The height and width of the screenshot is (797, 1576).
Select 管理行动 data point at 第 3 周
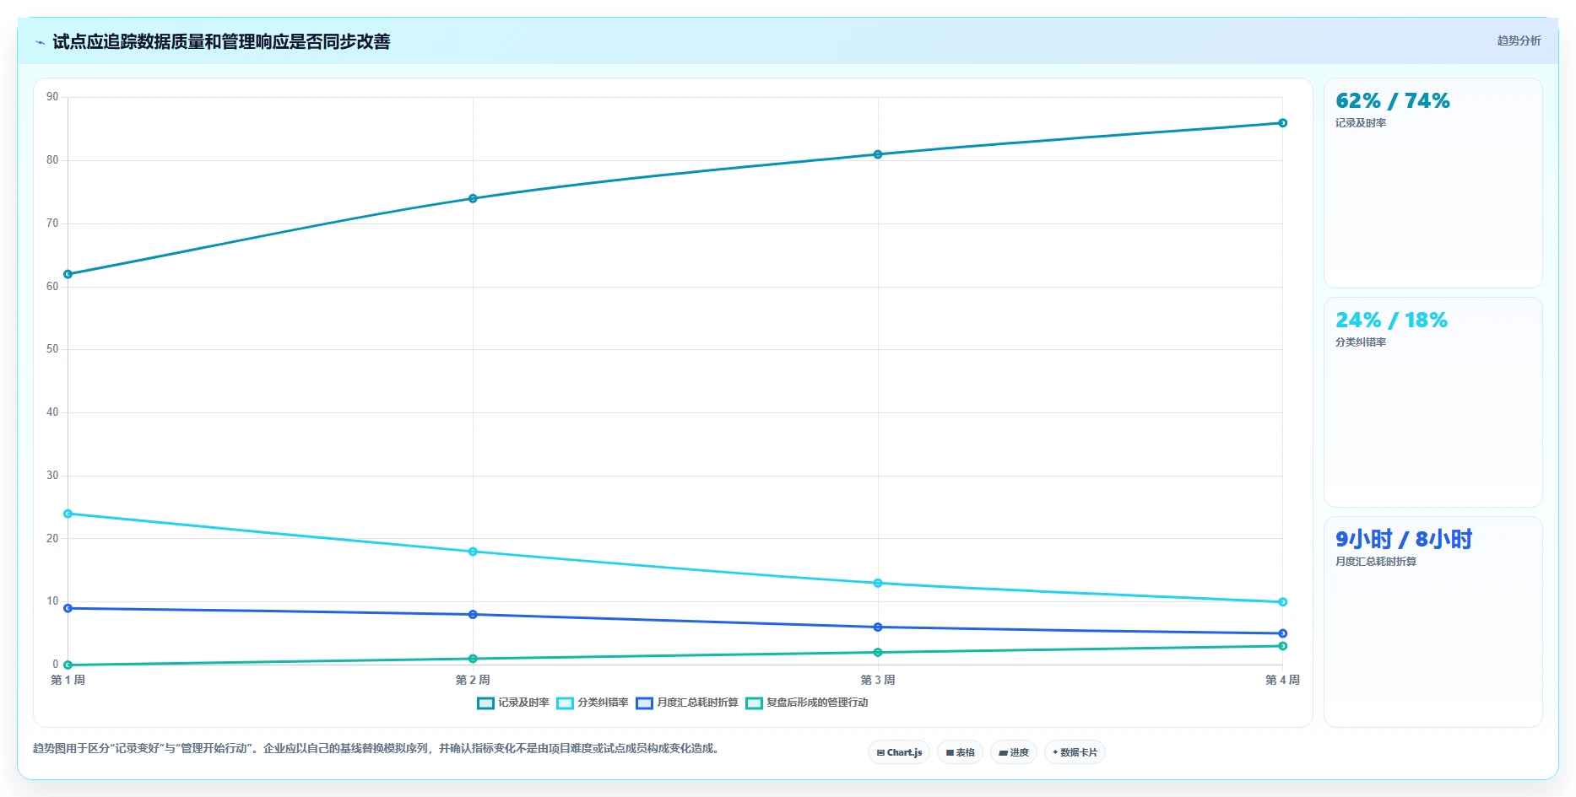coord(878,652)
